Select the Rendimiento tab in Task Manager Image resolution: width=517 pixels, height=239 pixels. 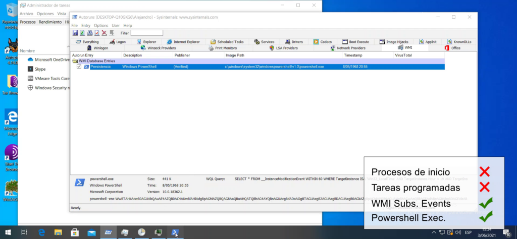click(50, 22)
